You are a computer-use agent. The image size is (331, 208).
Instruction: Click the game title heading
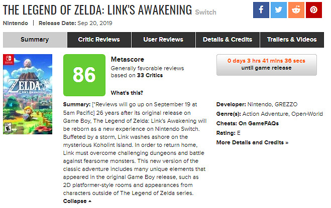click(x=98, y=10)
